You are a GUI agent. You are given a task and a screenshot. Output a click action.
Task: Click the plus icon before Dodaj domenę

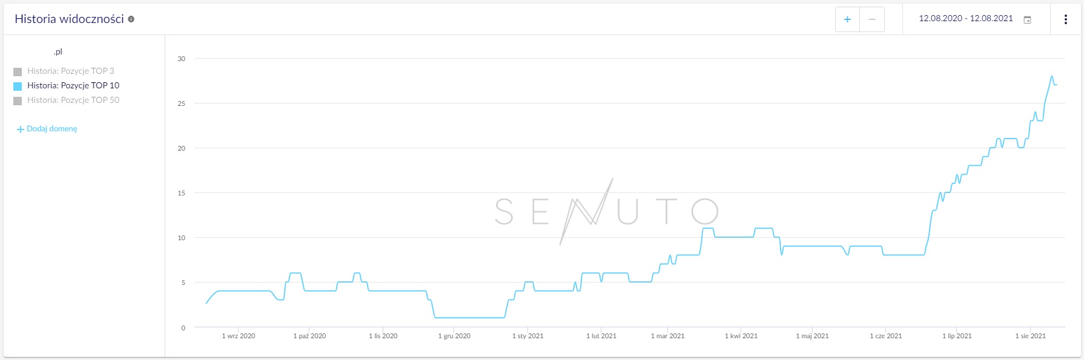(x=21, y=129)
